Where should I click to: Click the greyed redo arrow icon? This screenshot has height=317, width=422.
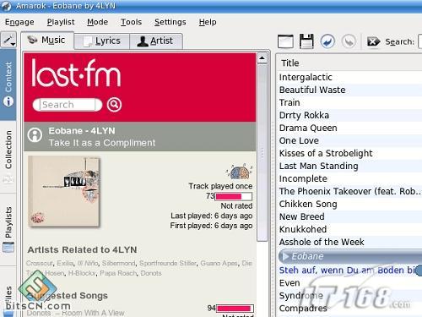[x=349, y=41]
